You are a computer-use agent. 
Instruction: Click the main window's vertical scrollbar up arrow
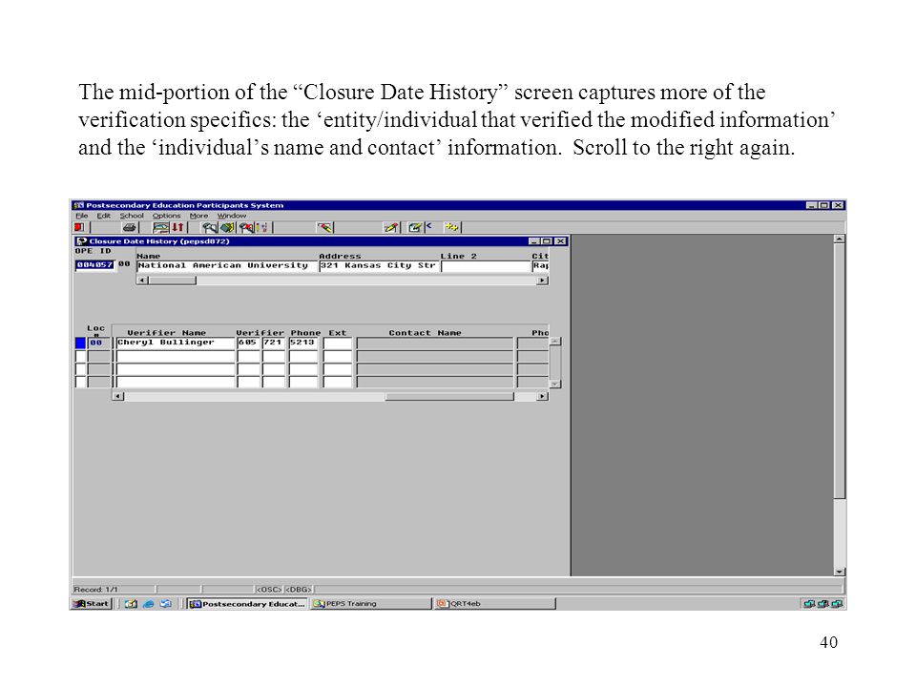[x=840, y=239]
